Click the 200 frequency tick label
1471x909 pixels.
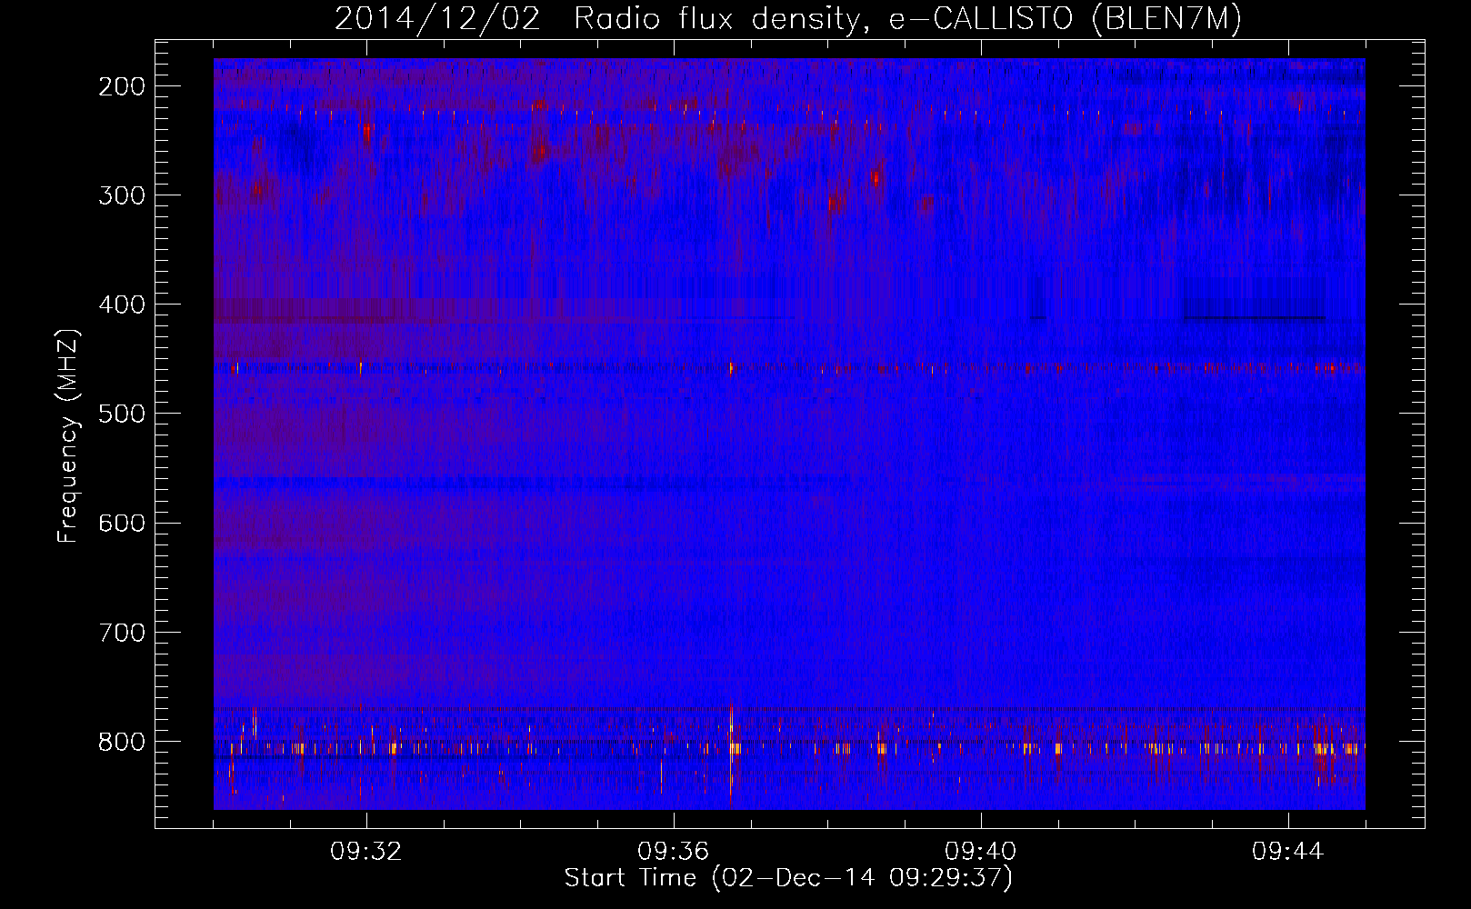click(122, 86)
